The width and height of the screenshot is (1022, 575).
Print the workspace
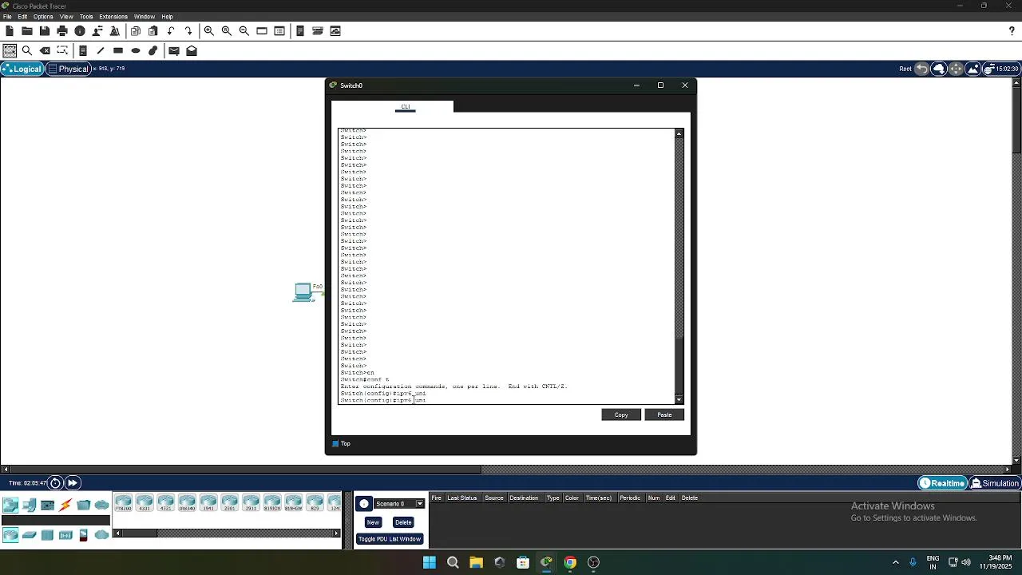coord(62,31)
